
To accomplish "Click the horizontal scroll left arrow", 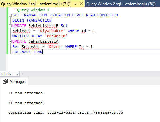I will [x=23, y=74].
